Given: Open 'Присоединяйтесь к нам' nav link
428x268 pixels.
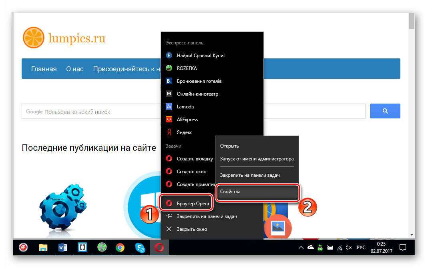Looking at the screenshot, I should click(x=127, y=69).
